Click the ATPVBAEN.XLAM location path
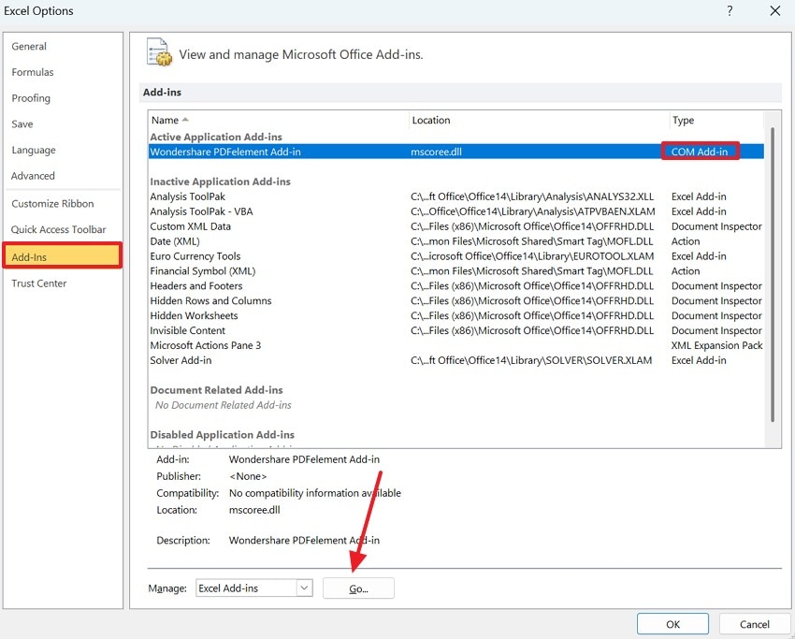 point(532,211)
